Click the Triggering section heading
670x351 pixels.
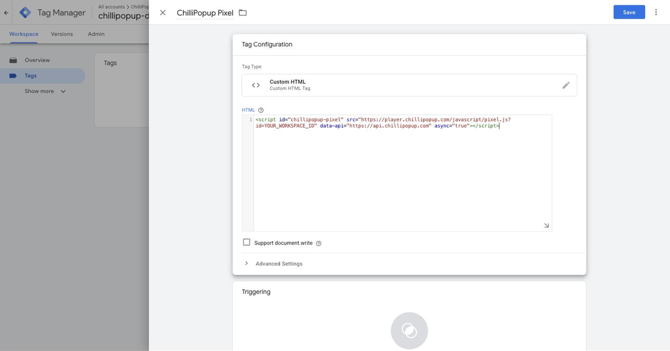(x=256, y=292)
